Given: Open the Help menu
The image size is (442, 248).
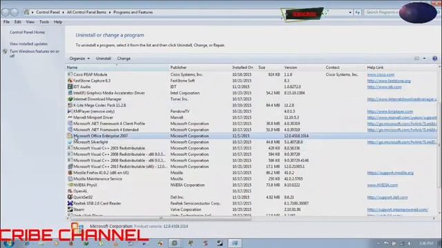Looking at the screenshot, I should (x=58, y=22).
